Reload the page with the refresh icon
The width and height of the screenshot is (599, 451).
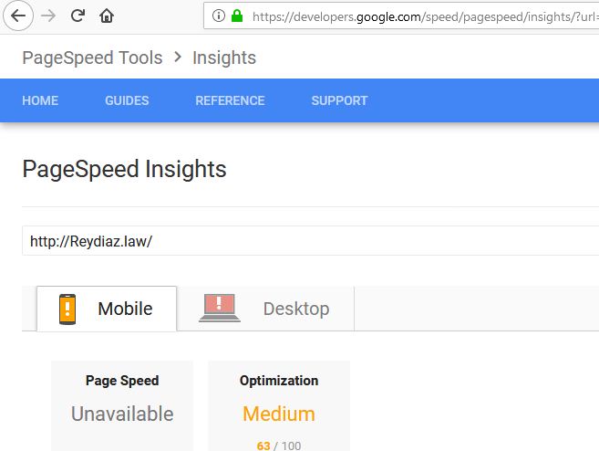coord(77,16)
